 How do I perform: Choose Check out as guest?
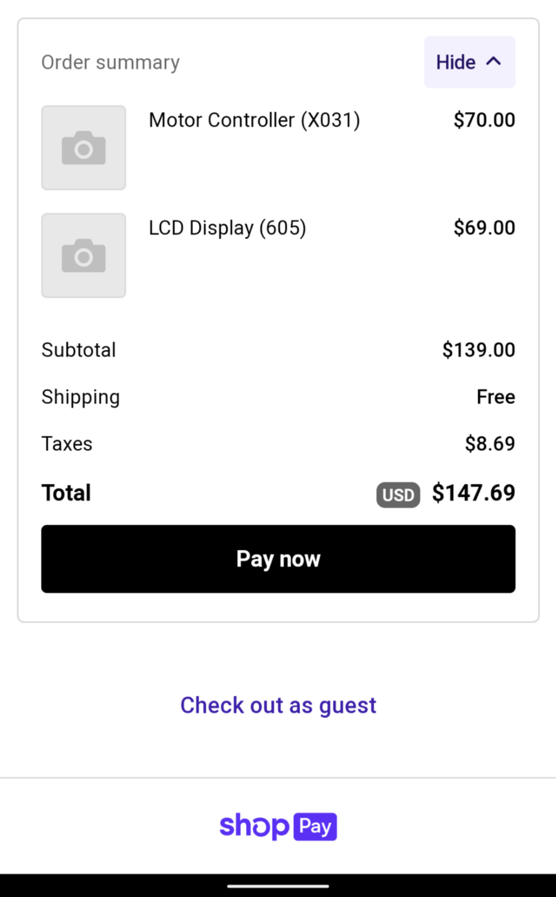[x=278, y=706]
